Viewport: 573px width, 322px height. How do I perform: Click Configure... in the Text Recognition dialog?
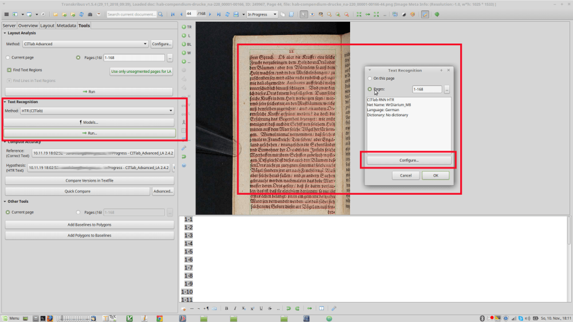coord(409,160)
